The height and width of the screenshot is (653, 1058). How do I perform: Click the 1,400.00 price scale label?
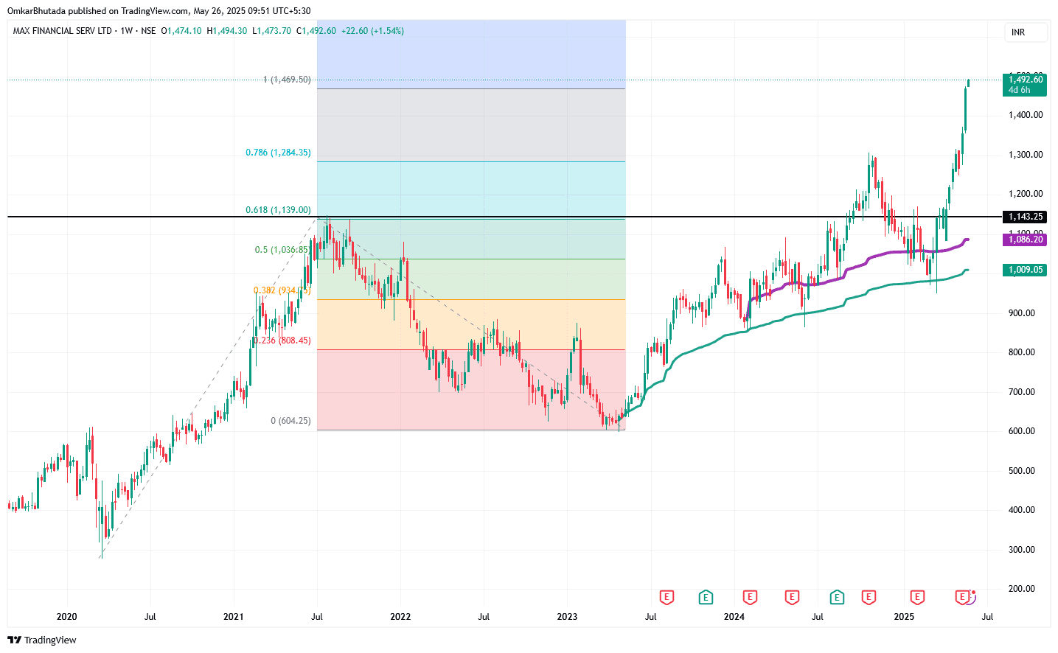point(1026,115)
